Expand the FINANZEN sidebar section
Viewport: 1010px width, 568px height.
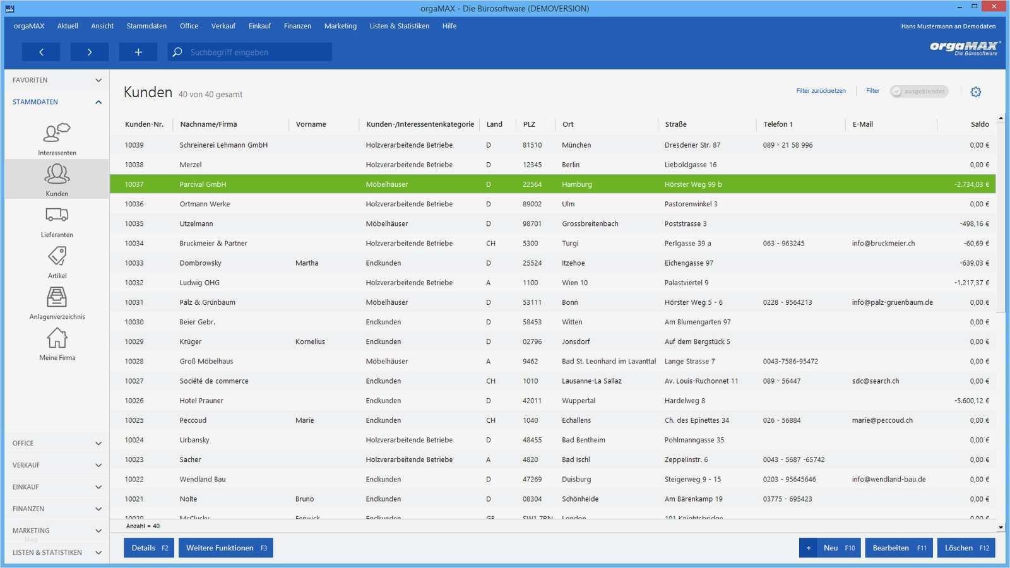[x=56, y=509]
